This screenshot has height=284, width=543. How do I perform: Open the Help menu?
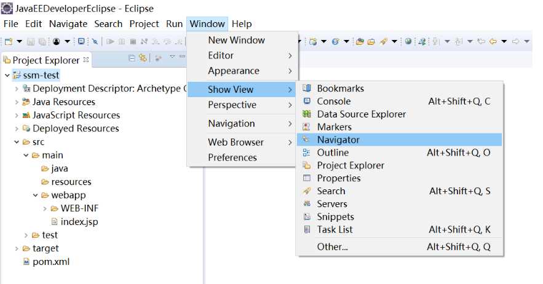pos(242,24)
